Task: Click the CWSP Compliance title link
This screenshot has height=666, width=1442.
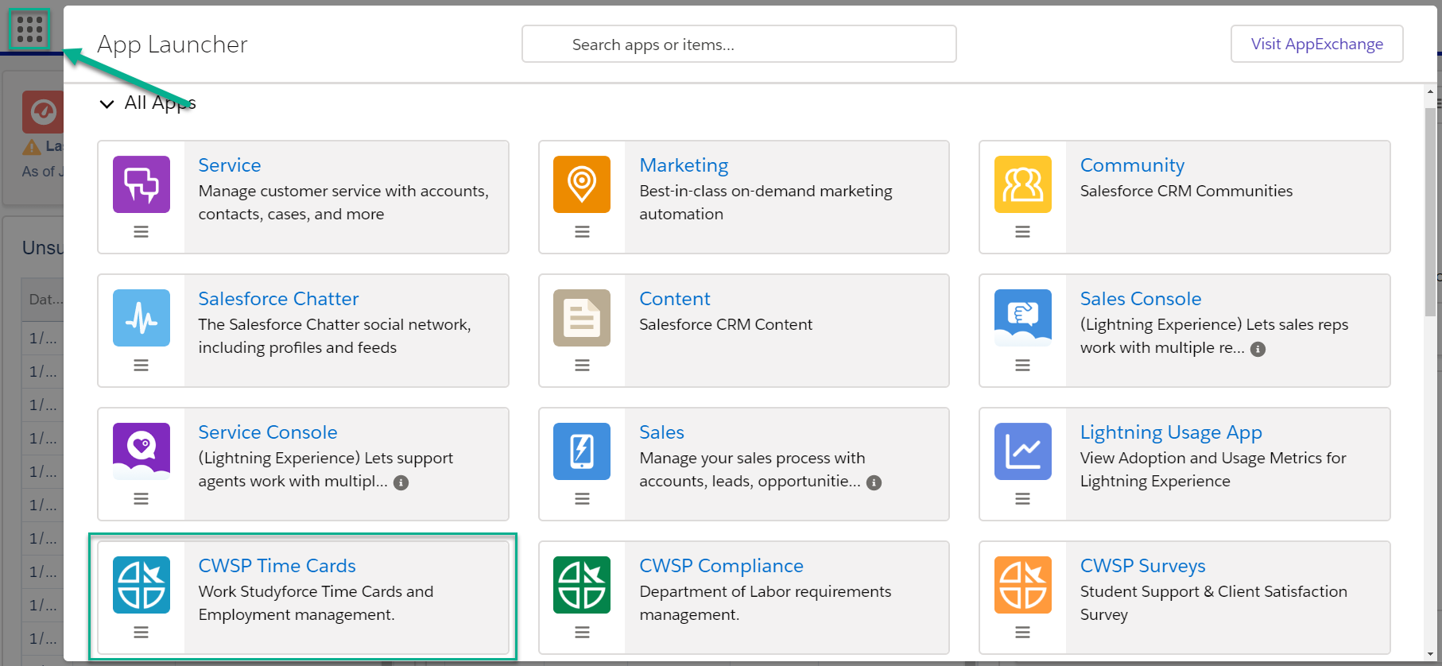Action: (721, 566)
